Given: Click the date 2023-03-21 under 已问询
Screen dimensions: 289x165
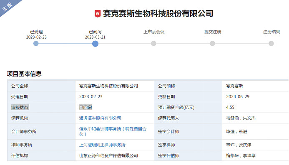Looking at the screenshot, I should 95,37.
